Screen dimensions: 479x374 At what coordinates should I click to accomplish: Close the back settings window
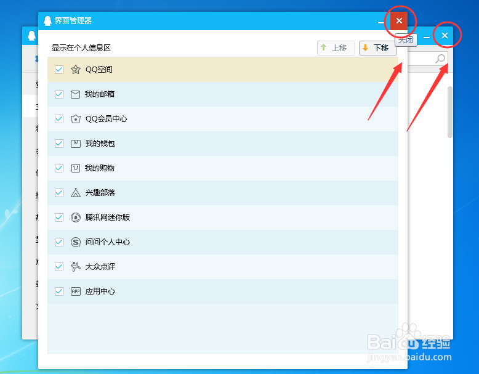point(445,36)
